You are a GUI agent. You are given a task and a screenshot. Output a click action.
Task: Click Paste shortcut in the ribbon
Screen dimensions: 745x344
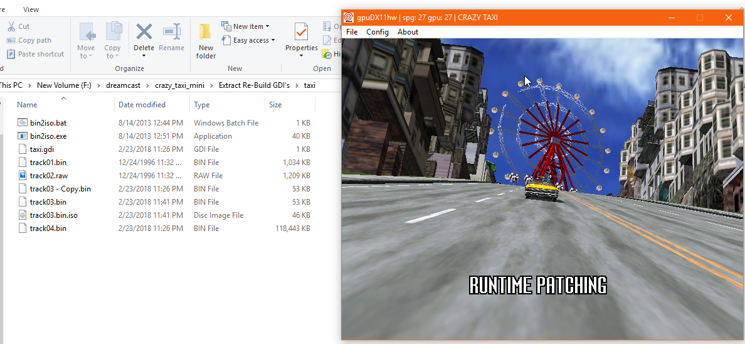[x=35, y=54]
